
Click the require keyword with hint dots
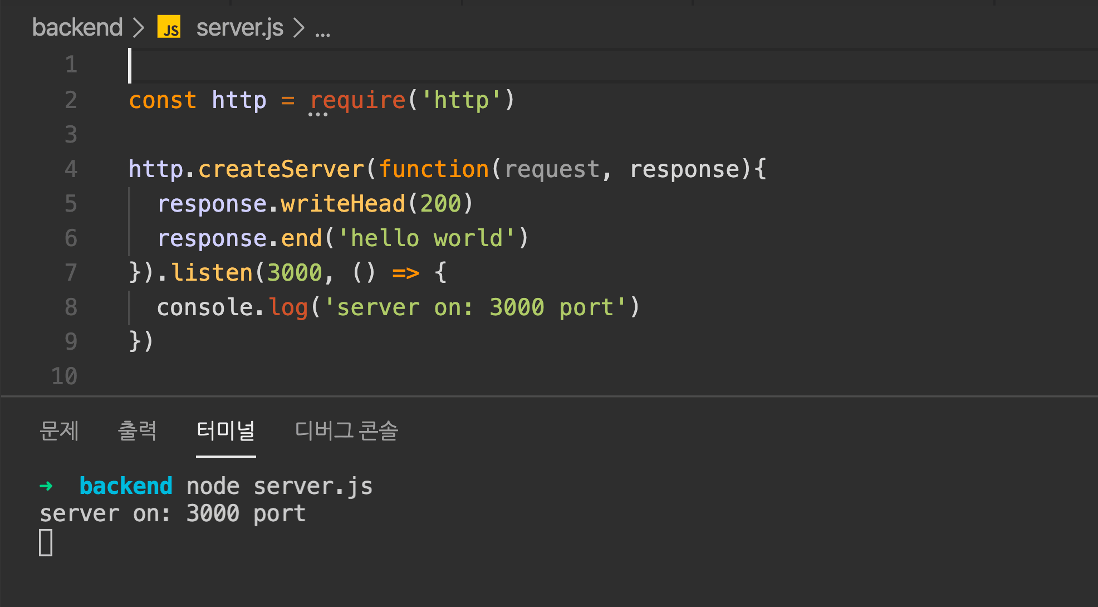click(x=357, y=101)
